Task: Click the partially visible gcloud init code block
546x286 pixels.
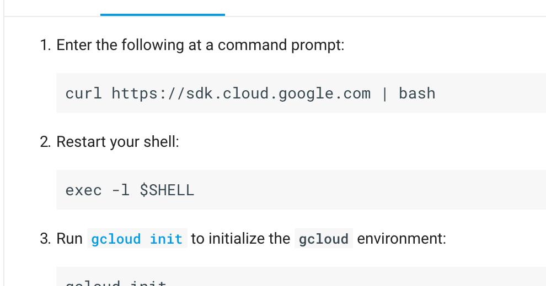Action: pos(301,277)
